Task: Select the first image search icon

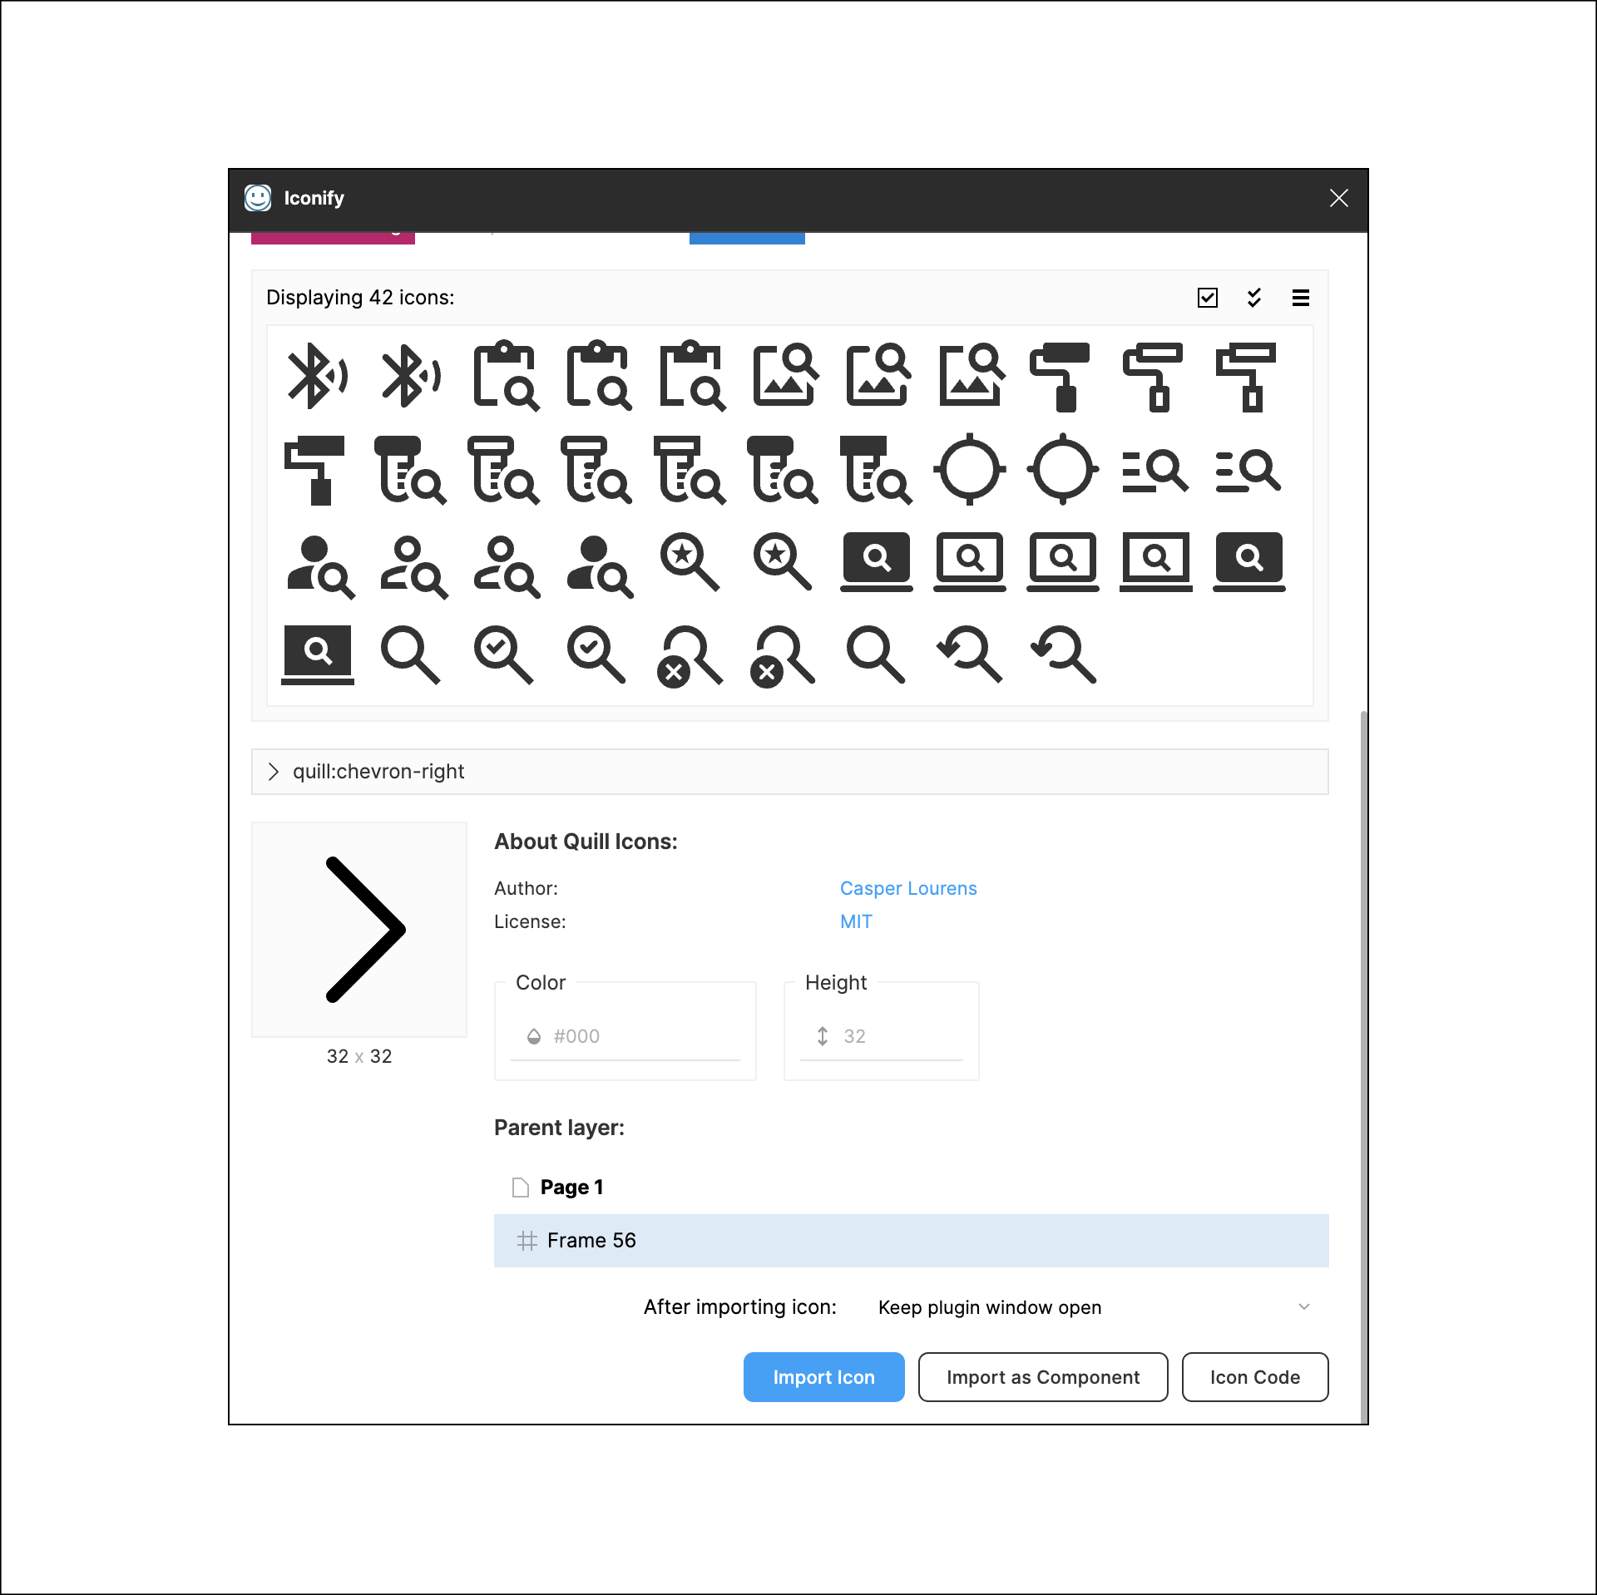Action: [784, 376]
